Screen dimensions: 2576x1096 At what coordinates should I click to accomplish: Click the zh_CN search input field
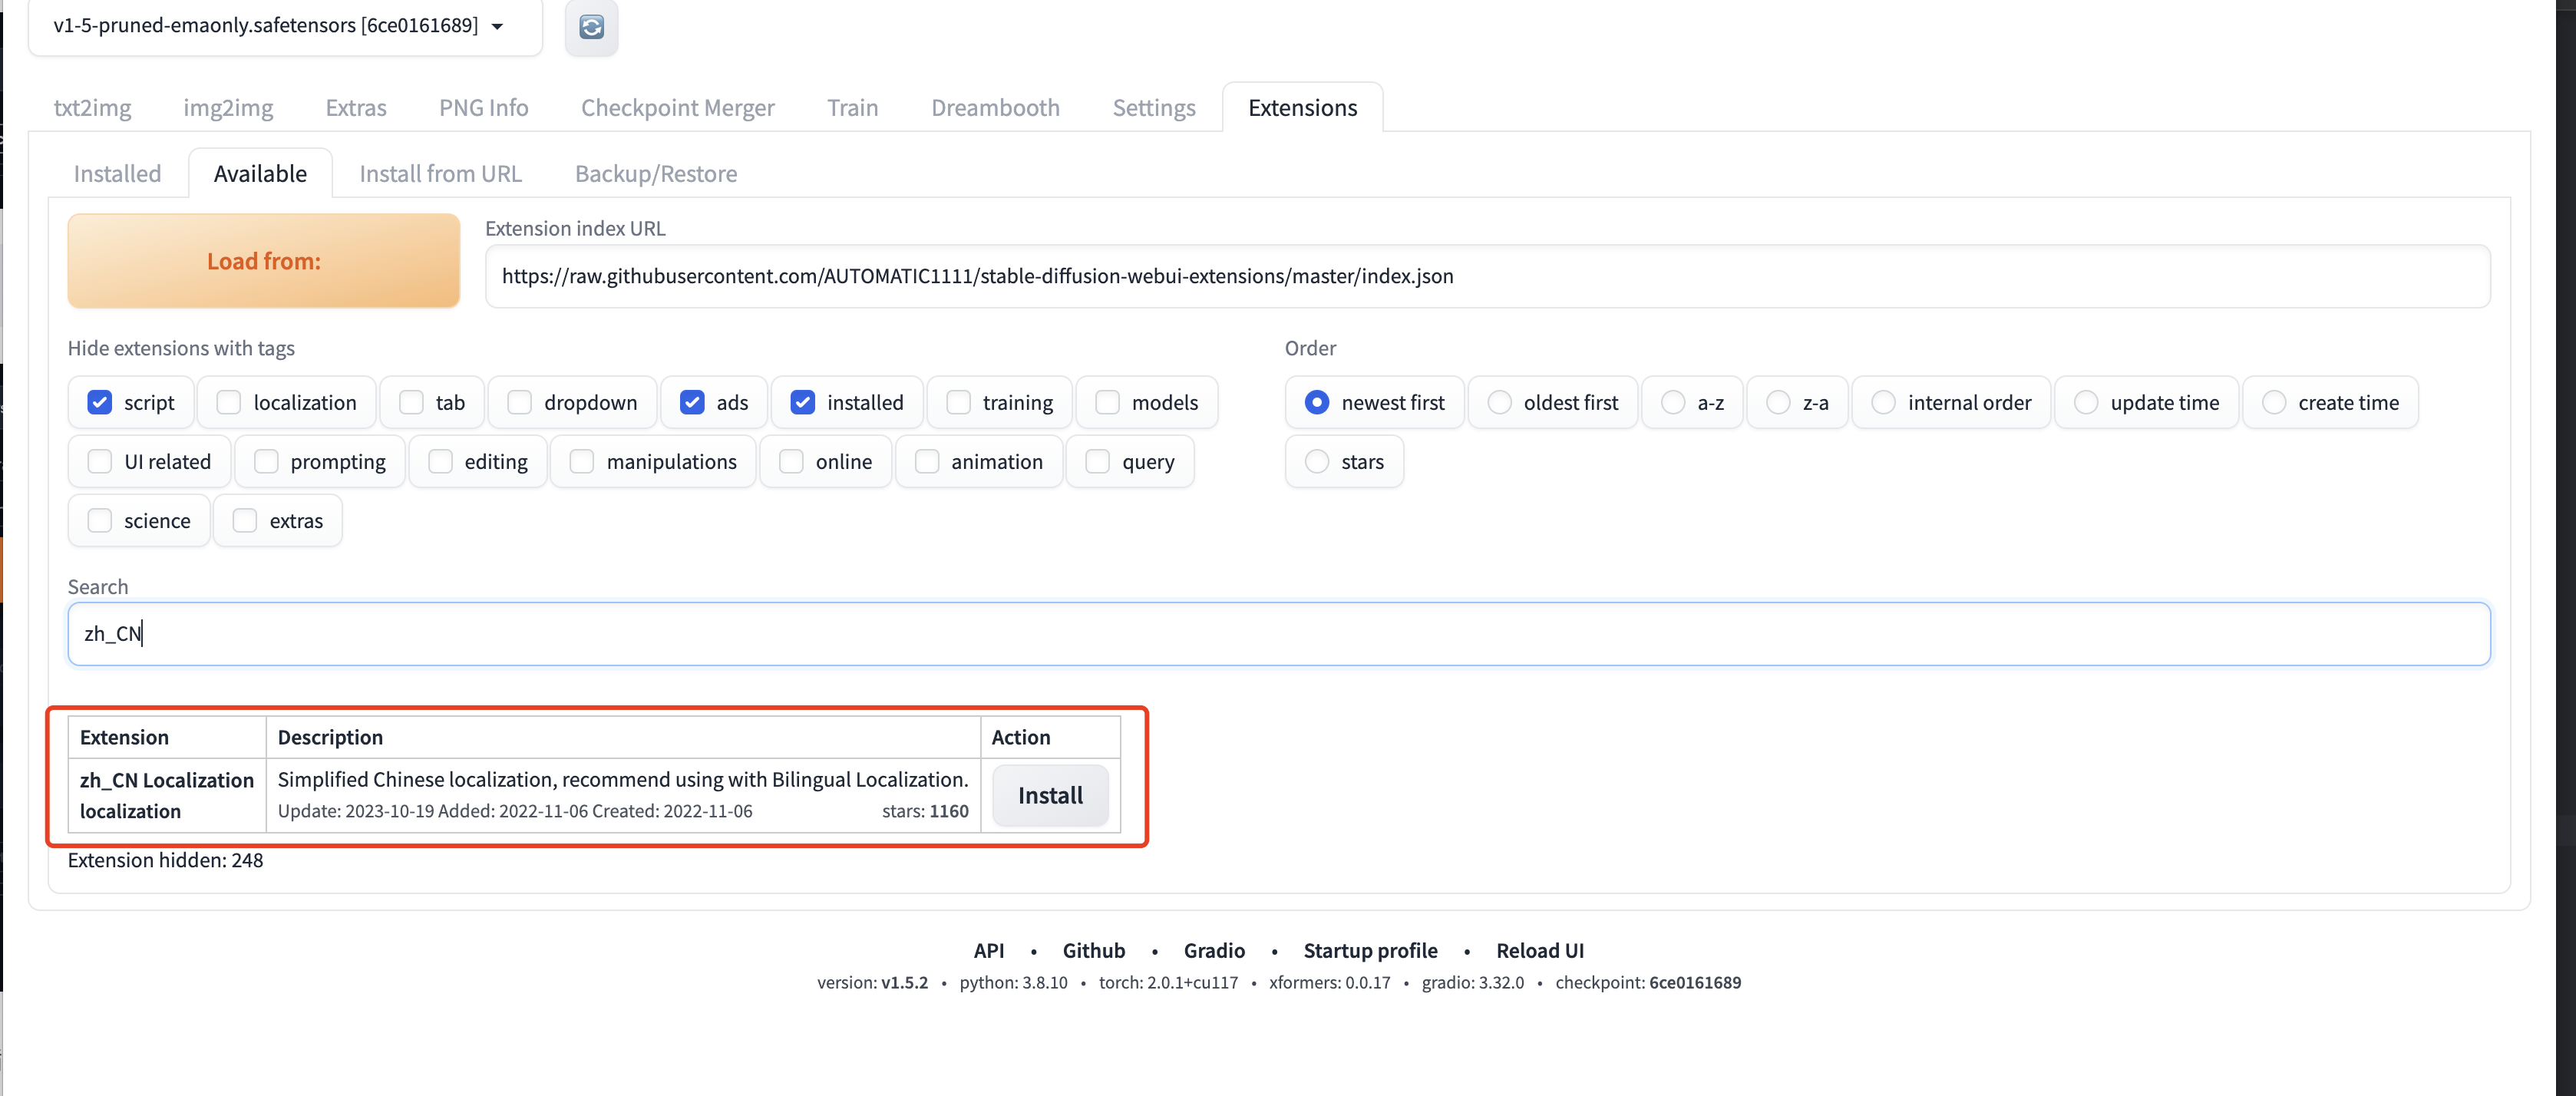(x=1278, y=633)
